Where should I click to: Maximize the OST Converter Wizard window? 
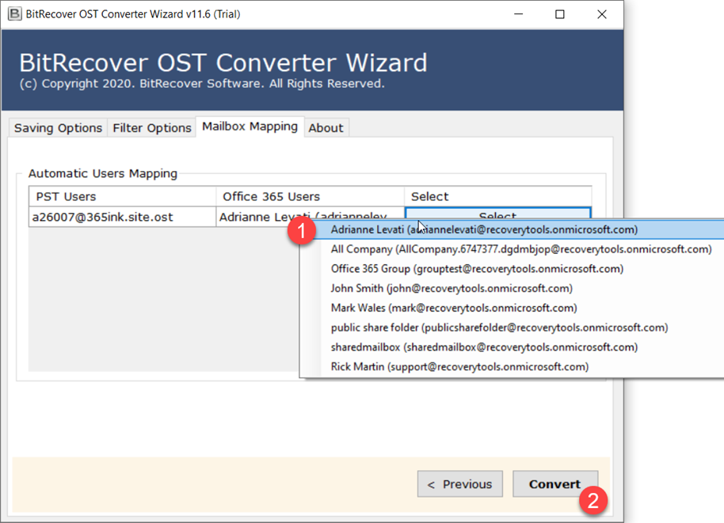pyautogui.click(x=559, y=14)
